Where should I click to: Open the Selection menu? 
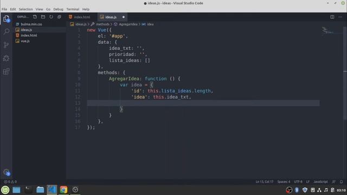click(25, 9)
